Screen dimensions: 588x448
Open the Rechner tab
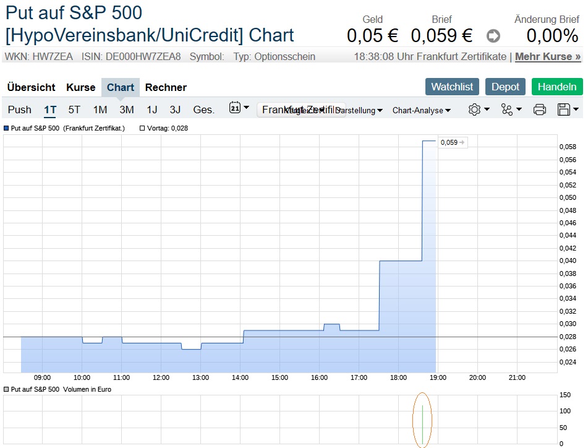[166, 87]
